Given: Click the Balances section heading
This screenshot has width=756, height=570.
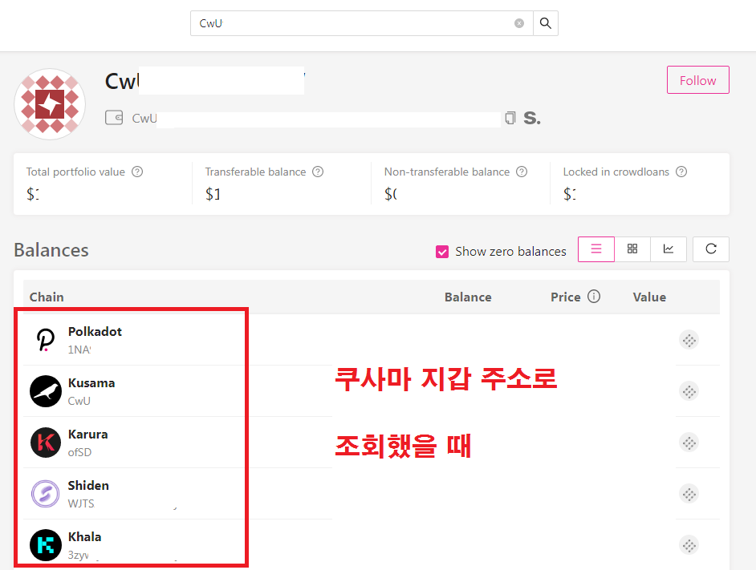Looking at the screenshot, I should tap(51, 250).
